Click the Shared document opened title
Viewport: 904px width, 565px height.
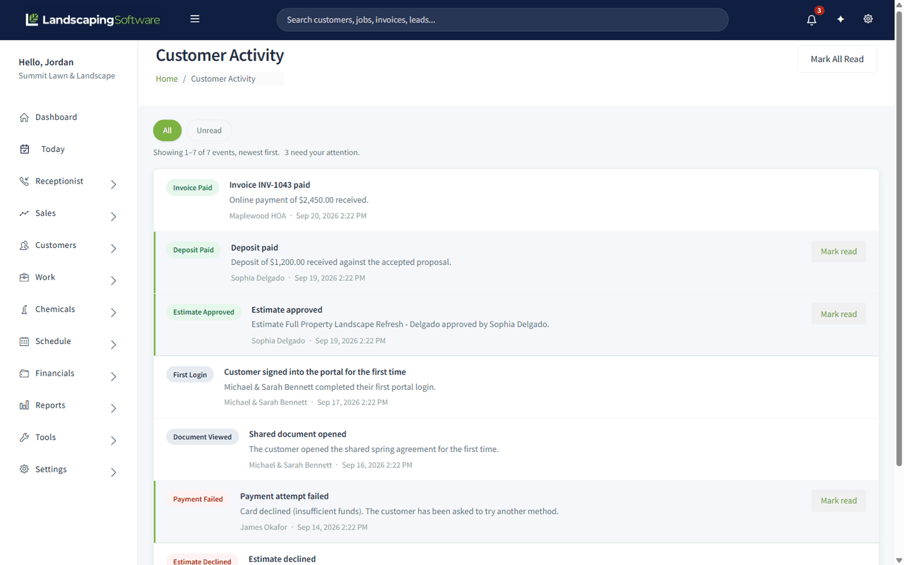[x=297, y=434]
